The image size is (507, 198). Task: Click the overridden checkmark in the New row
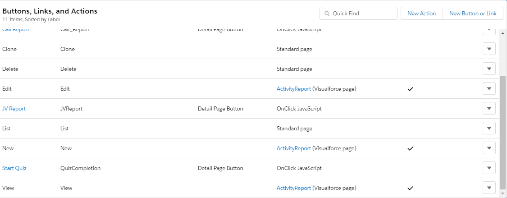tap(410, 148)
